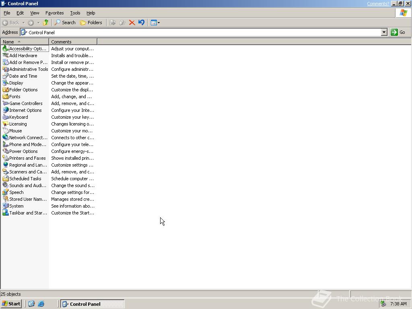Click inside the Address field text
The image size is (412, 309).
click(41, 33)
